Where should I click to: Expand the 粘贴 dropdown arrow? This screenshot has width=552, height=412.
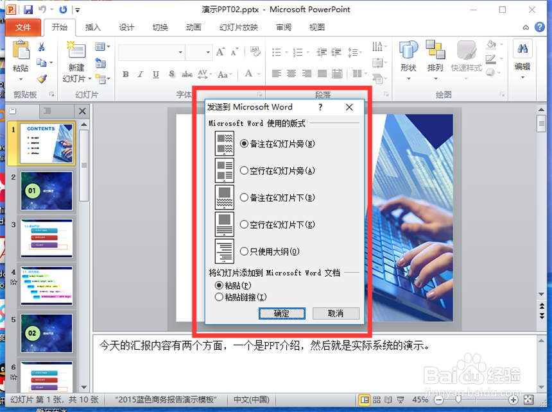click(x=21, y=79)
